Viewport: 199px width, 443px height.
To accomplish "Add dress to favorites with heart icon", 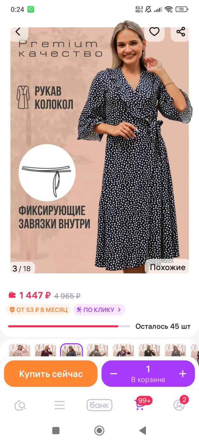I will coord(154,32).
